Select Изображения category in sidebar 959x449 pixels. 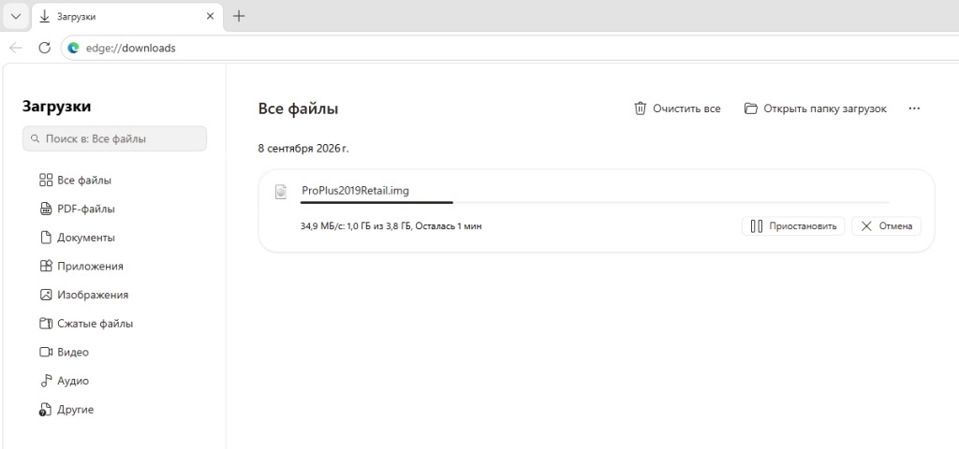tap(83, 295)
